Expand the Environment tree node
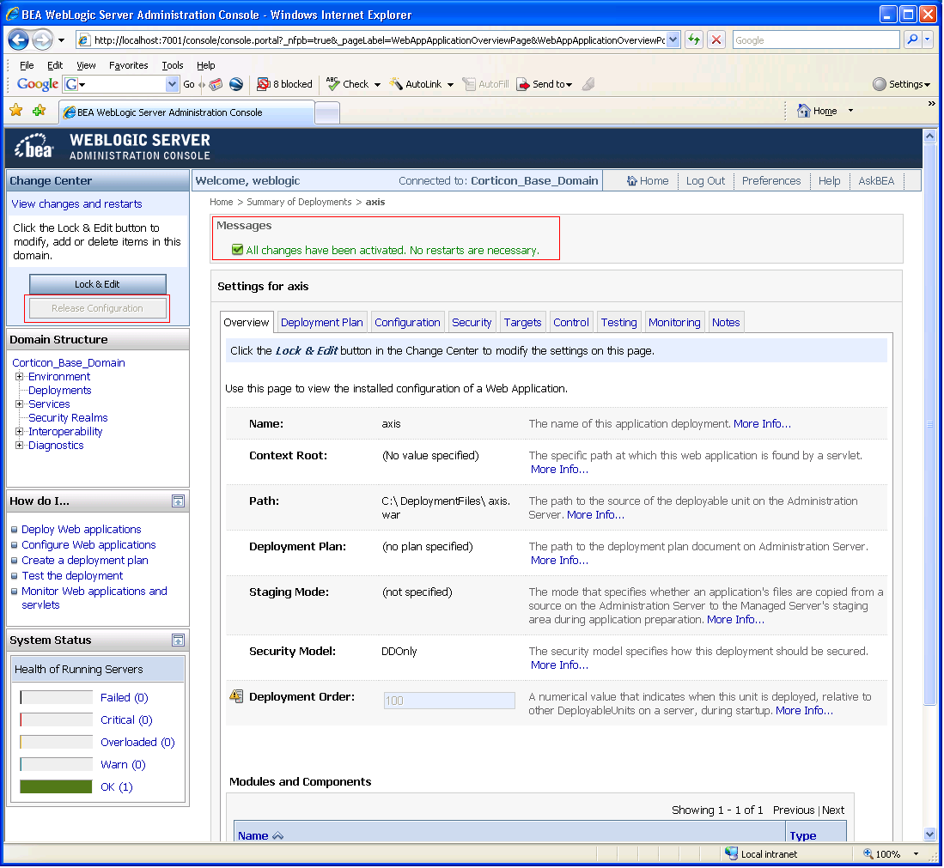This screenshot has width=944, height=868. click(x=19, y=377)
